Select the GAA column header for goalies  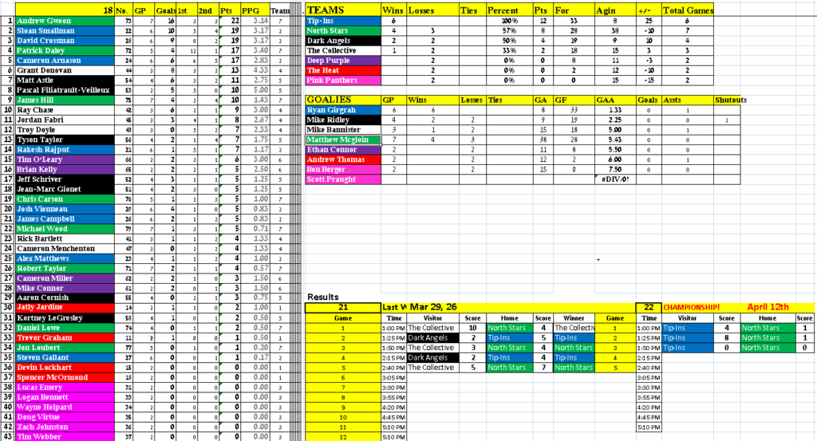click(x=616, y=100)
